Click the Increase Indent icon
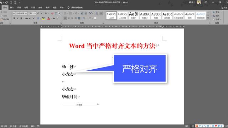This screenshot has height=128, width=228. pyautogui.click(x=85, y=14)
